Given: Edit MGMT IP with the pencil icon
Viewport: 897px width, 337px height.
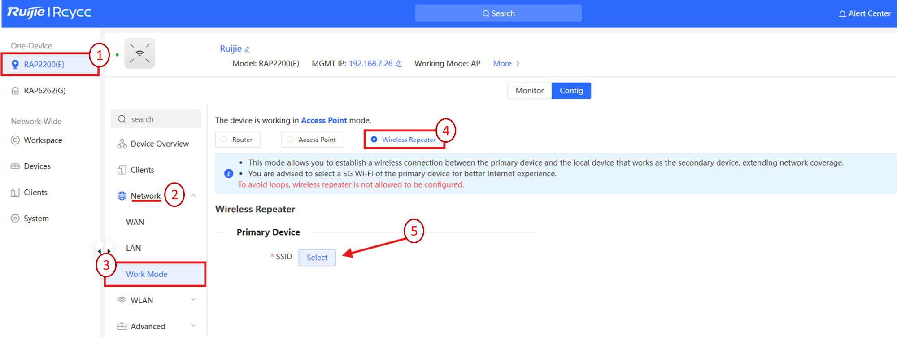Looking at the screenshot, I should coord(398,64).
